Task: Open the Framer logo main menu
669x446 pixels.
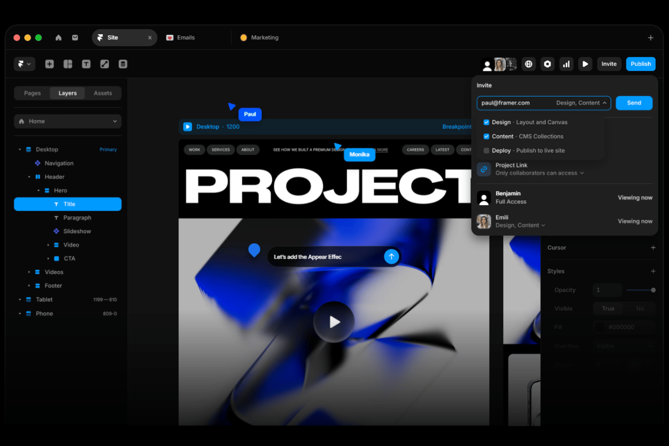Action: click(24, 64)
